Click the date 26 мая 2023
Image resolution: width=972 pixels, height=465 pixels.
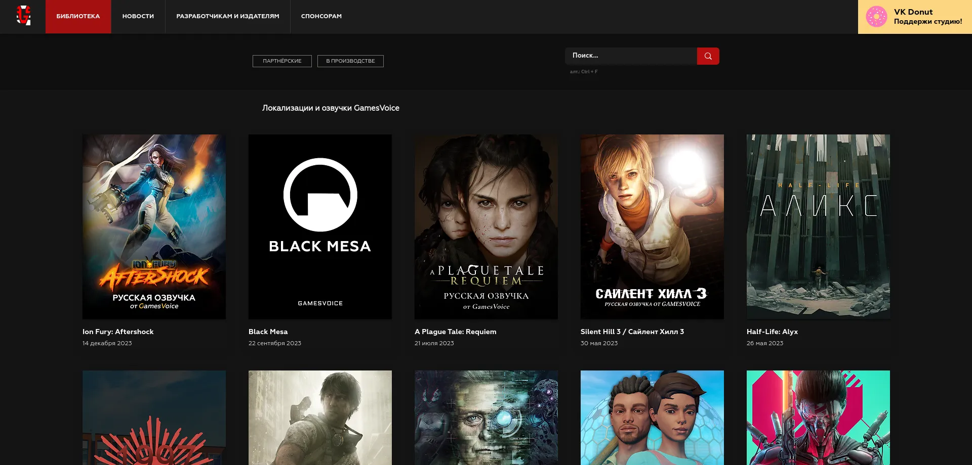click(764, 343)
